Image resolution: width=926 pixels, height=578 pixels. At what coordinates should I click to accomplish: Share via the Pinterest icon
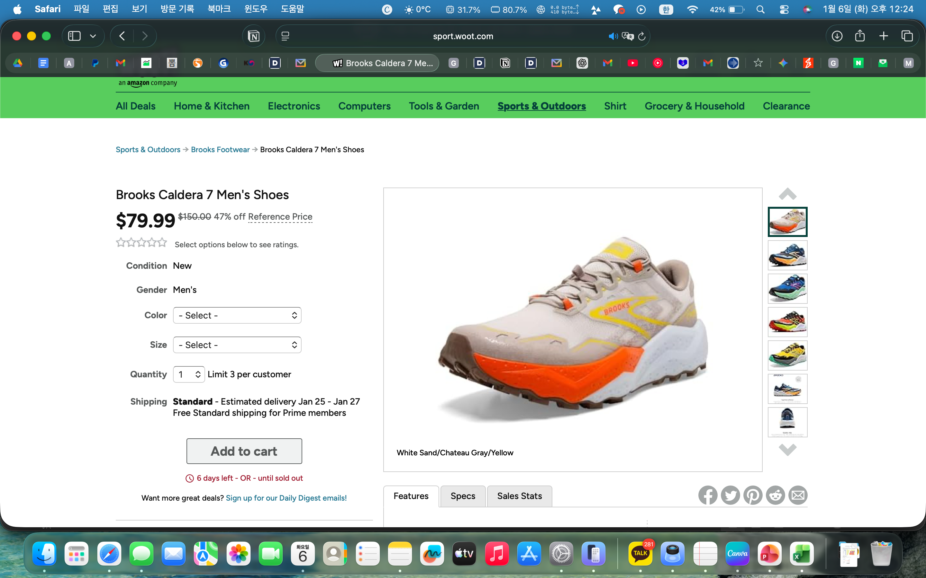coord(753,495)
